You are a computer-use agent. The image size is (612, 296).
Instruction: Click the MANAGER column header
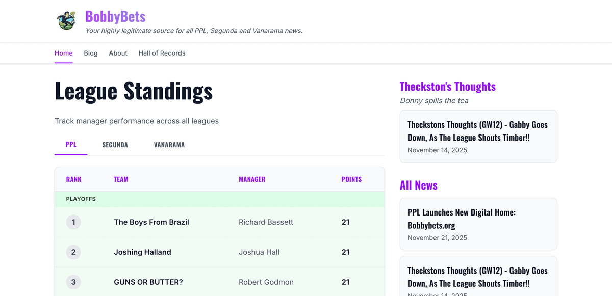click(252, 179)
